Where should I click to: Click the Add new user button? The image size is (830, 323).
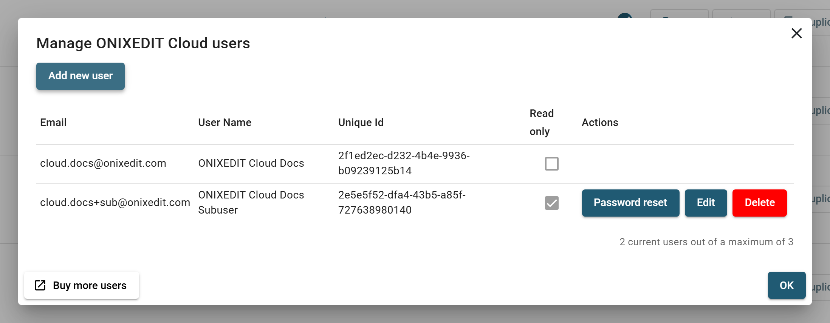[81, 76]
